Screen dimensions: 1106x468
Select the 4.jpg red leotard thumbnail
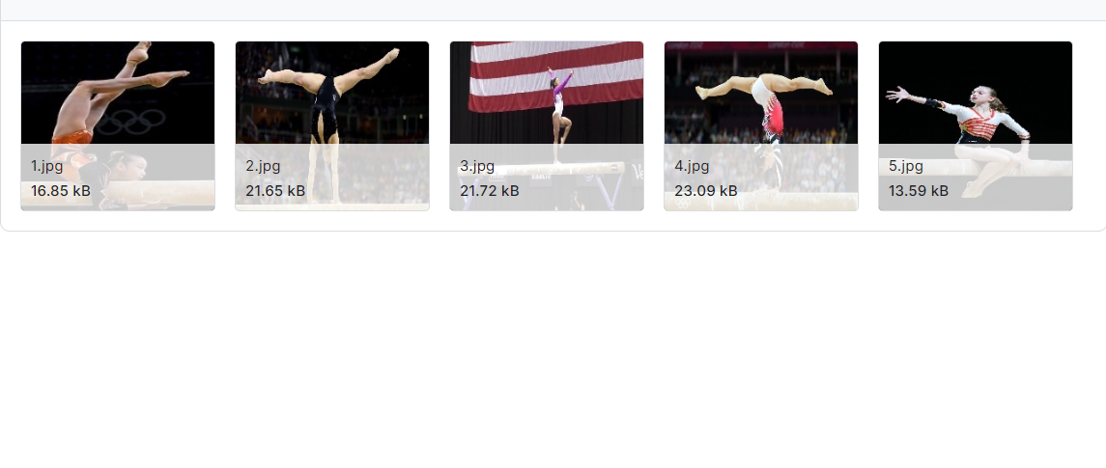pos(761,125)
